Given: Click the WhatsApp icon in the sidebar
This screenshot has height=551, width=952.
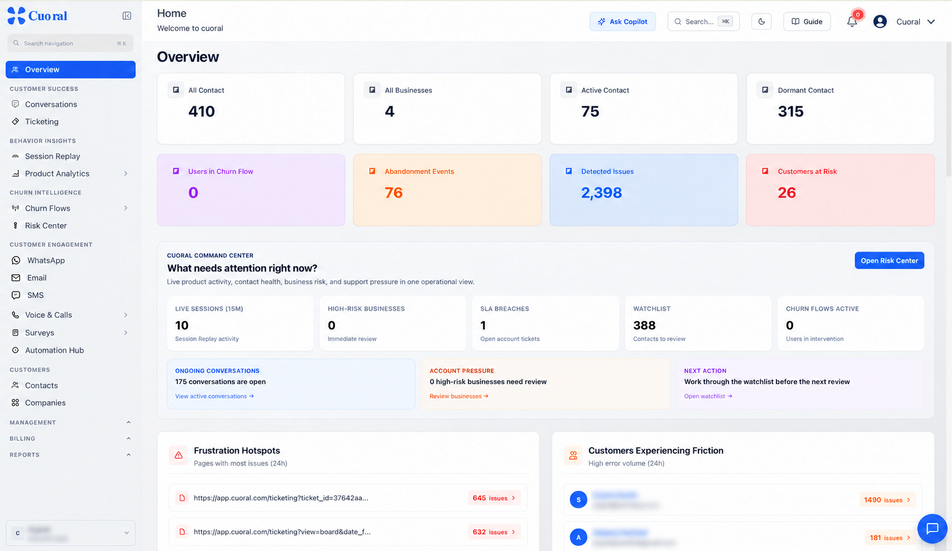Looking at the screenshot, I should coord(16,260).
